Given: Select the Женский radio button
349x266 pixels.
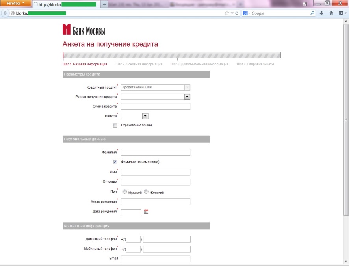Looking at the screenshot, I should (146, 192).
